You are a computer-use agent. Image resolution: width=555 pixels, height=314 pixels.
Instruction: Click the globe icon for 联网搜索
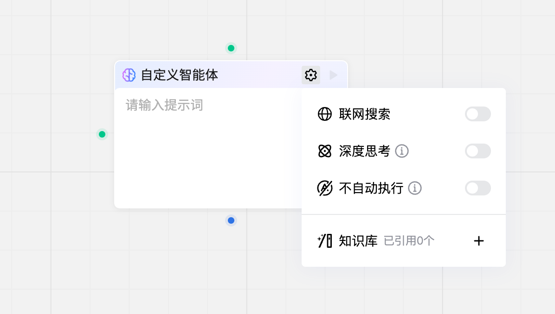(324, 114)
